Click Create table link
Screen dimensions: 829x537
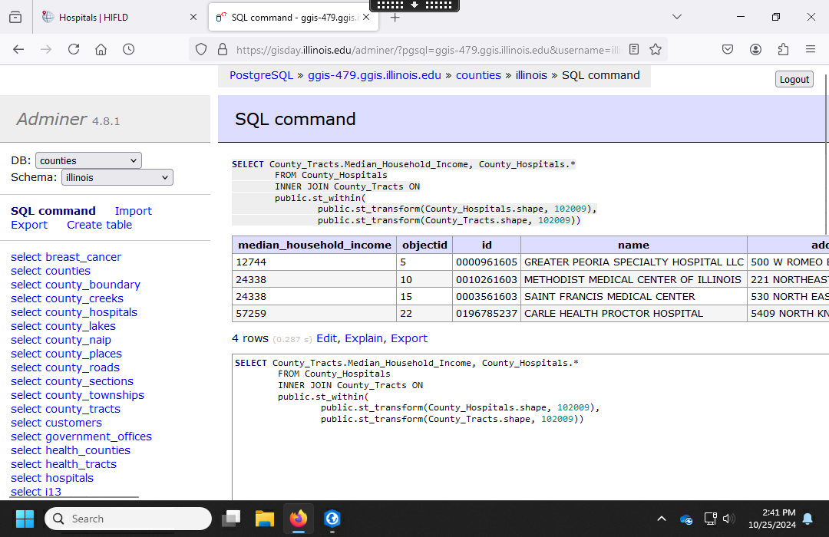[99, 225]
